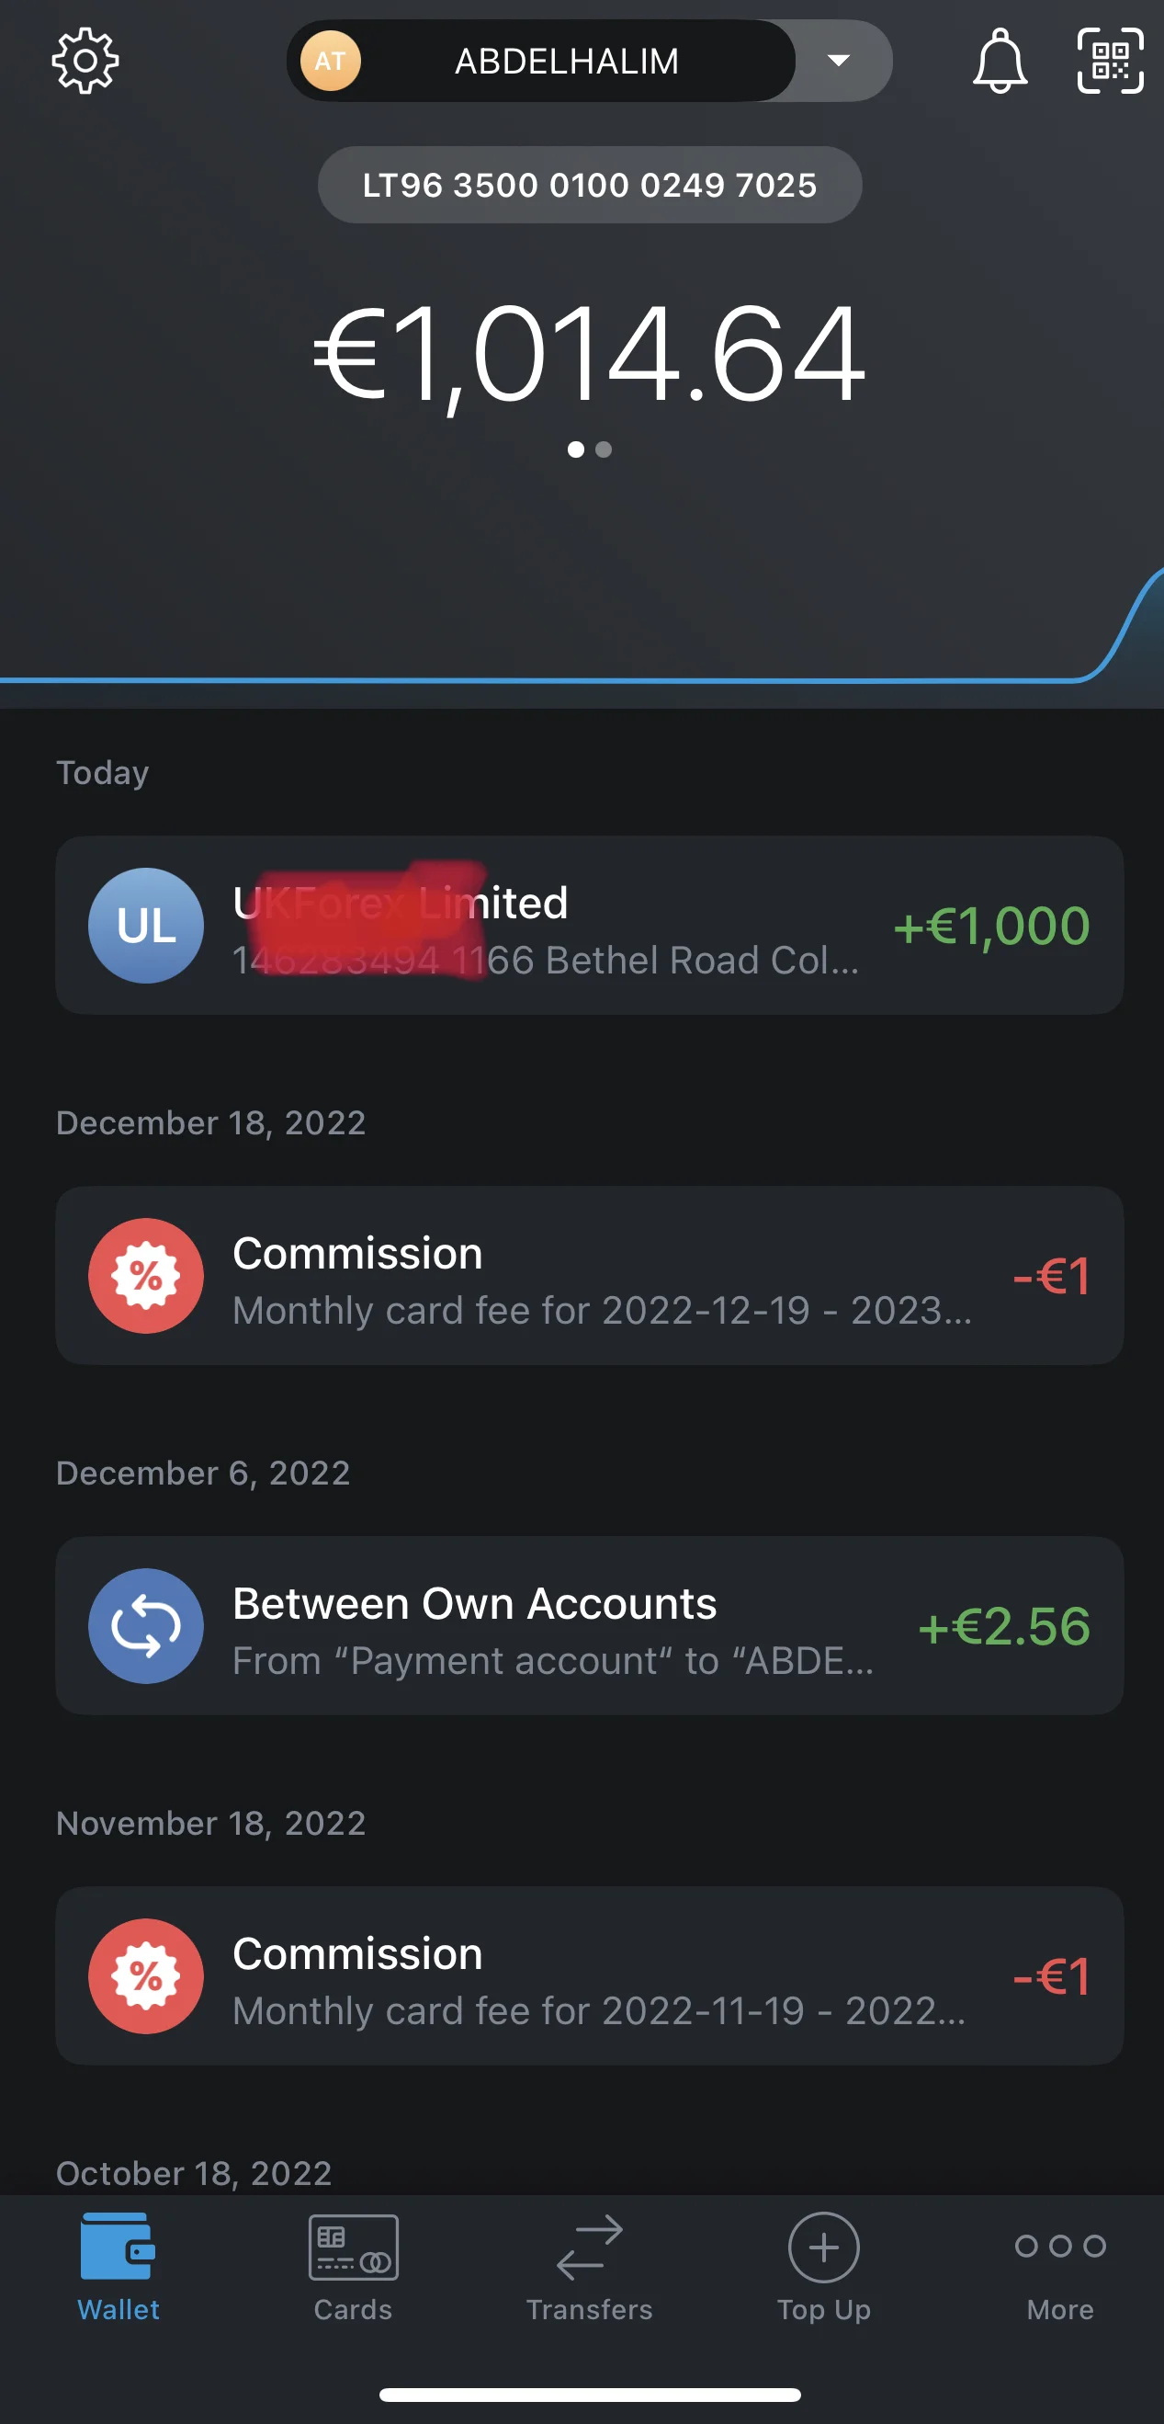Tap the €1,014.64 balance amount
Screen dimensions: 1164x2424
coord(590,356)
